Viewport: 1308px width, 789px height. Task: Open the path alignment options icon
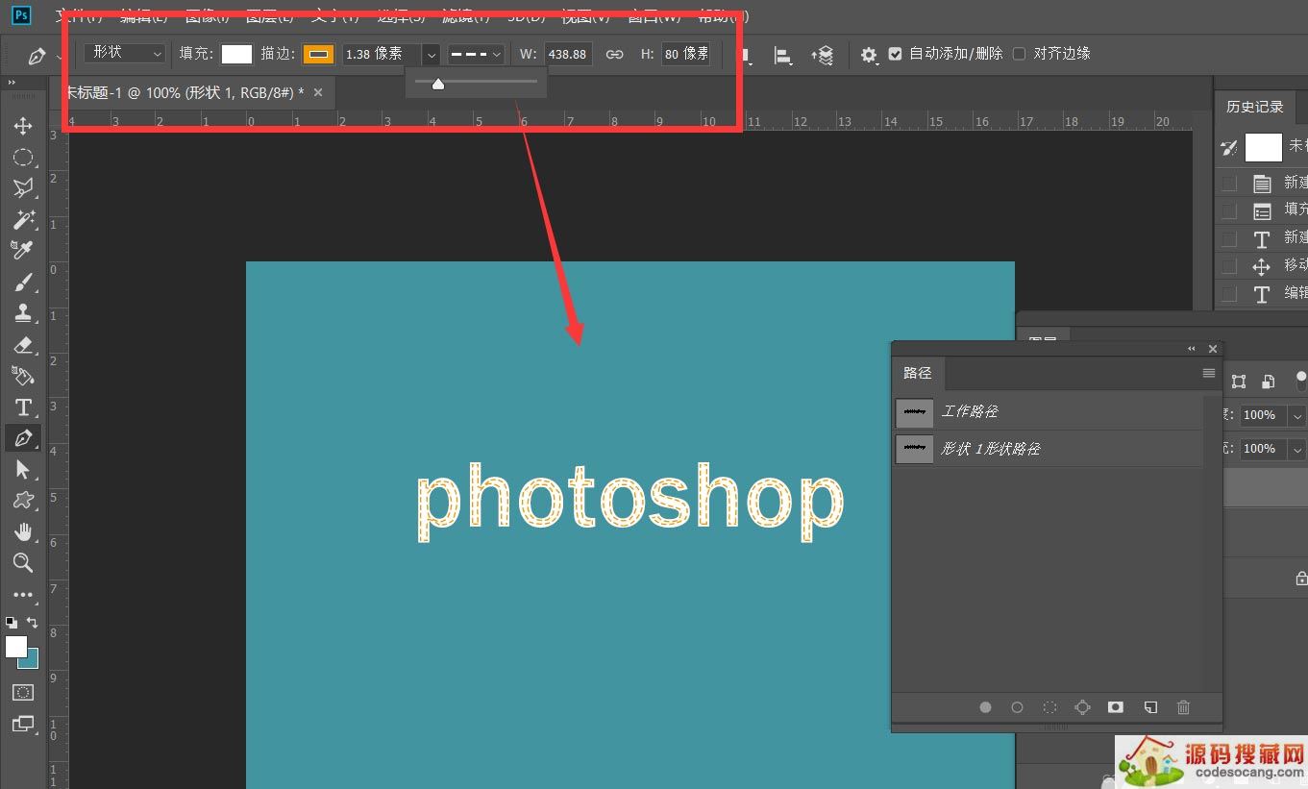(x=783, y=56)
